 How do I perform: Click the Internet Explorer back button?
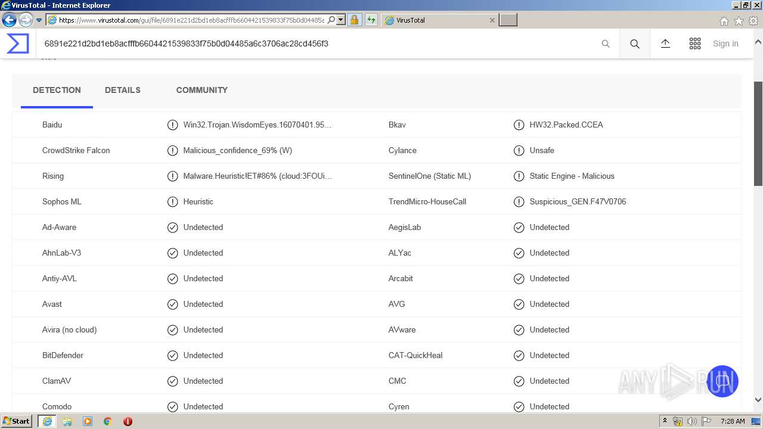tap(9, 20)
